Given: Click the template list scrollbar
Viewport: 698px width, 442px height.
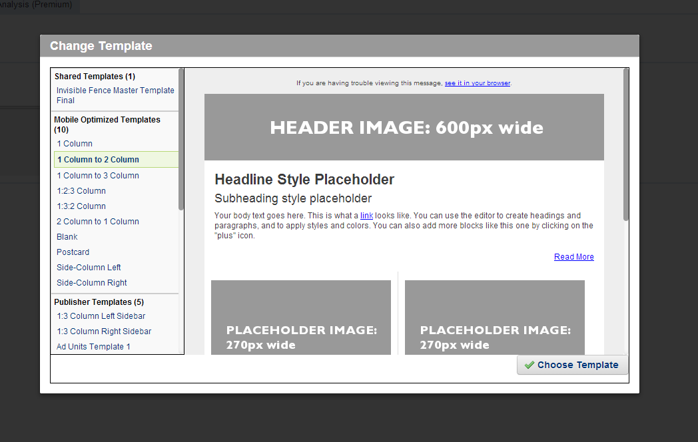Looking at the screenshot, I should [x=181, y=140].
